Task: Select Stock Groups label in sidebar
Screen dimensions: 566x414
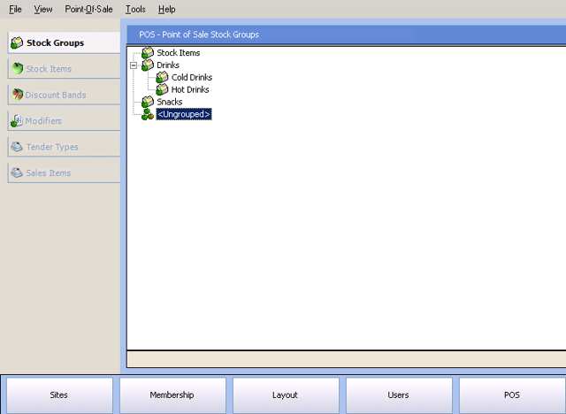Action: 55,43
